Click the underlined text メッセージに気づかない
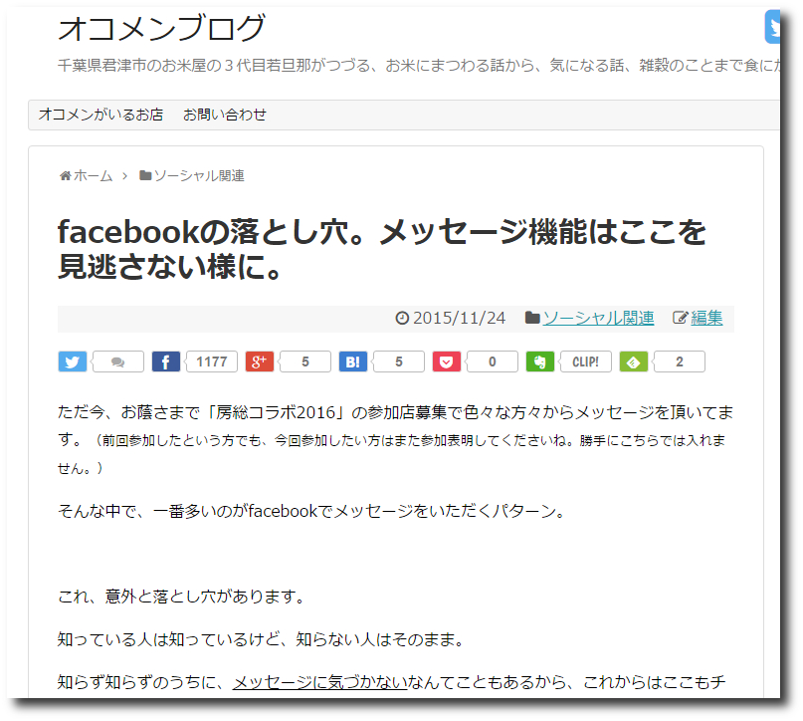The height and width of the screenshot is (721, 803). (x=320, y=682)
